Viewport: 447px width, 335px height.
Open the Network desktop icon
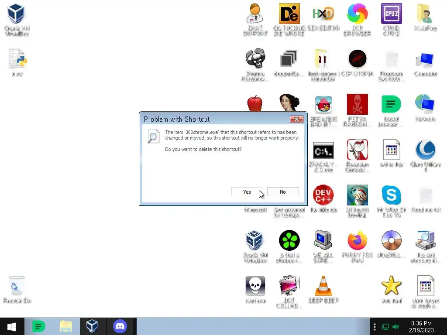click(425, 108)
